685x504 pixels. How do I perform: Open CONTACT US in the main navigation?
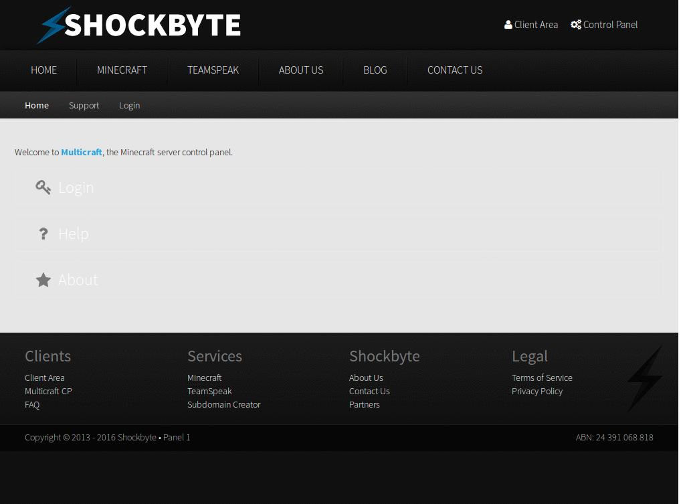(x=455, y=70)
